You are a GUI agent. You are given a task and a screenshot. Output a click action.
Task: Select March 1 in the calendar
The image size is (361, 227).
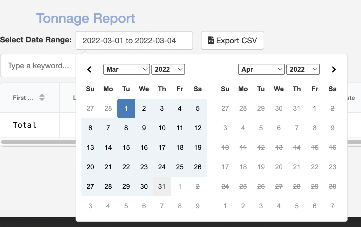(x=126, y=108)
